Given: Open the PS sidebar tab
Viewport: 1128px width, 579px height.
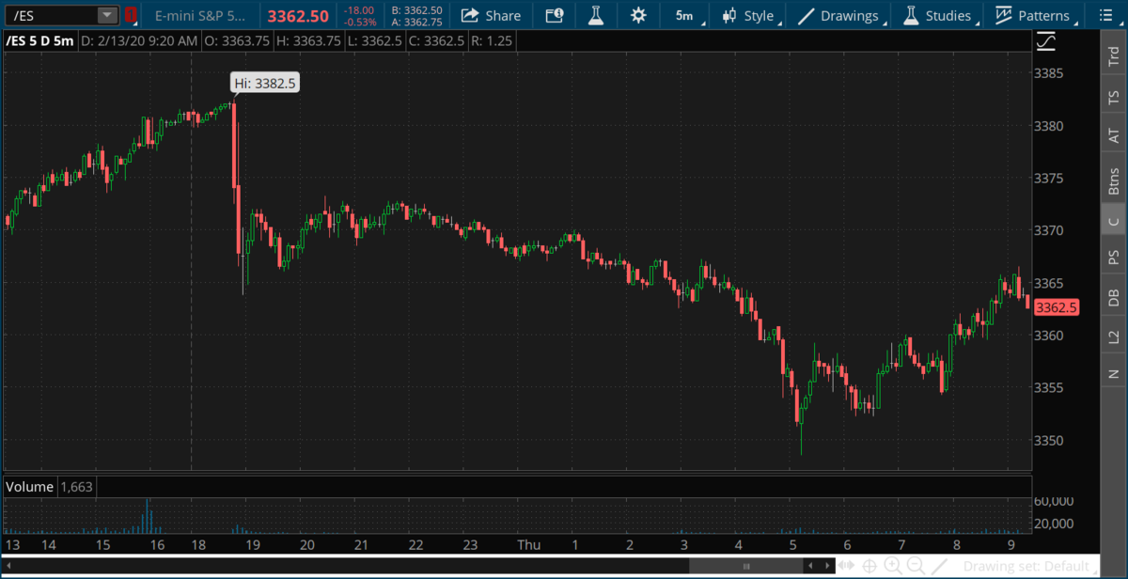Looking at the screenshot, I should tap(1114, 258).
